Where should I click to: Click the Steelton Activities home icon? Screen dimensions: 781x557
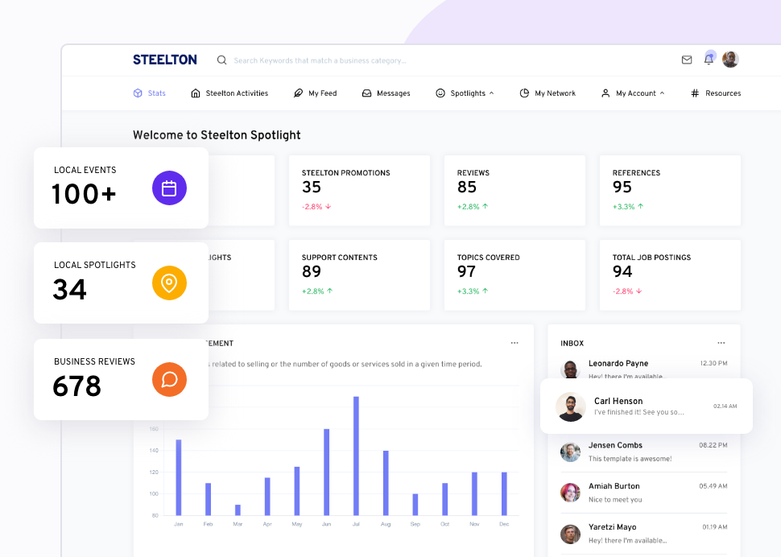(196, 93)
